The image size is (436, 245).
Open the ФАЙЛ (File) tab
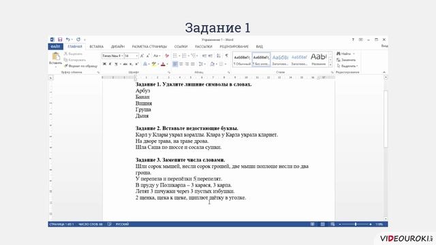pos(56,46)
